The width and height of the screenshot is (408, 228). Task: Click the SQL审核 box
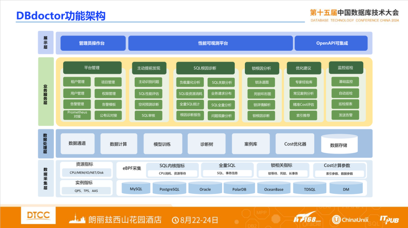point(148,116)
